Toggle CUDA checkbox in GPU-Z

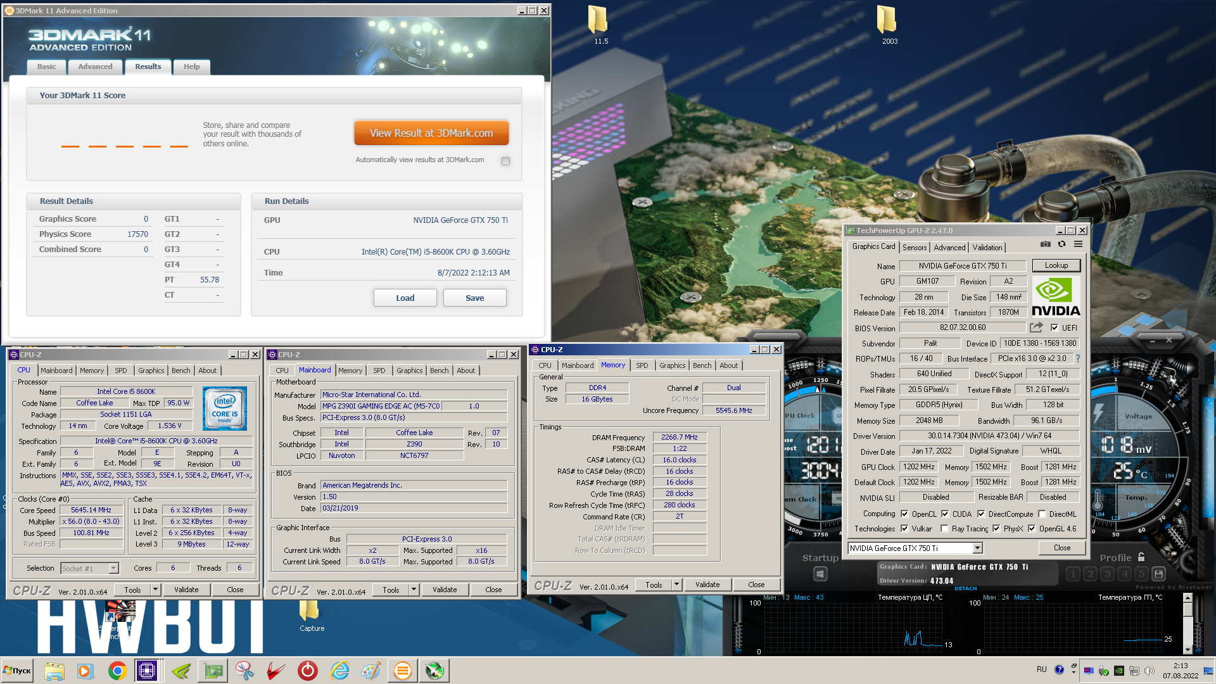[945, 514]
